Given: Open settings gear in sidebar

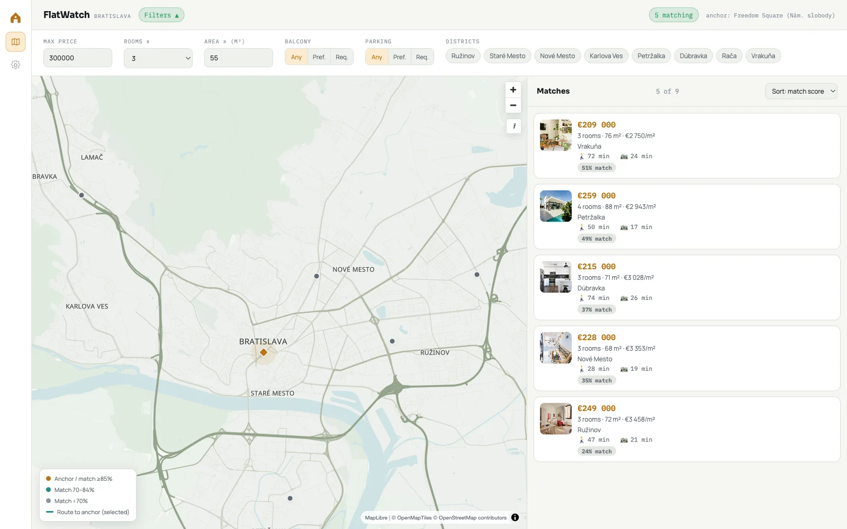Looking at the screenshot, I should coord(15,65).
